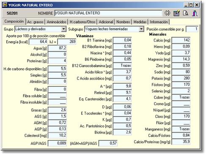Expand the Grupo dropdown arrow
The width and height of the screenshot is (206, 155).
(64, 29)
